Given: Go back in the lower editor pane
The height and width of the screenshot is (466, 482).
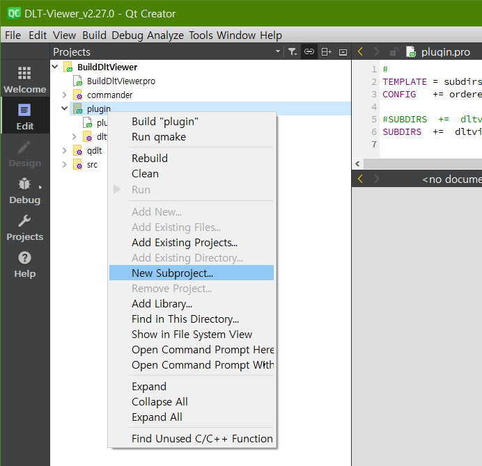Looking at the screenshot, I should [x=361, y=179].
